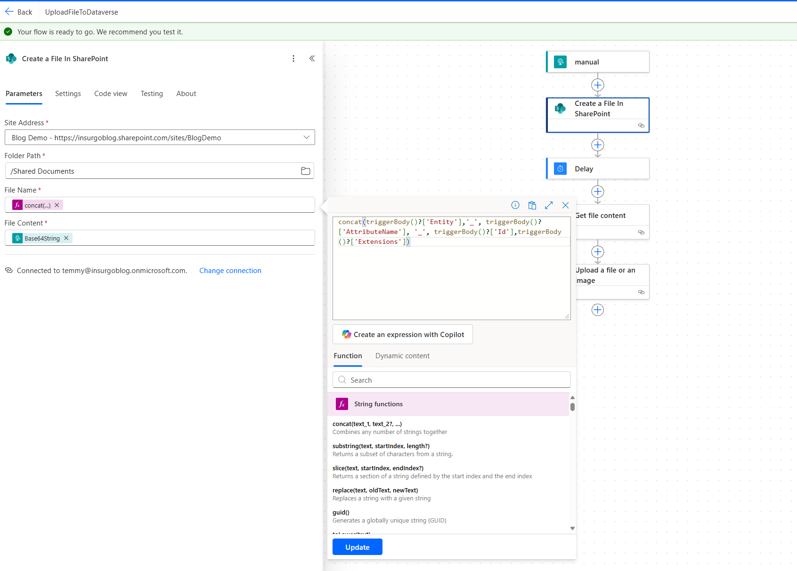Click the Change connection link
Screen dimensions: 797x571
[230, 271]
